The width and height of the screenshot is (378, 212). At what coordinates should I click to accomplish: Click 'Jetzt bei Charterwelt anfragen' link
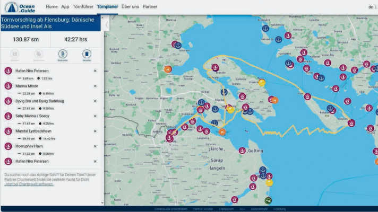click(x=29, y=184)
